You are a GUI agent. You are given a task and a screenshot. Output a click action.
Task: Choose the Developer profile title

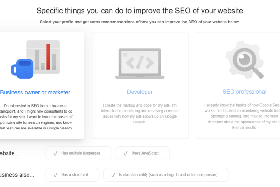[140, 92]
